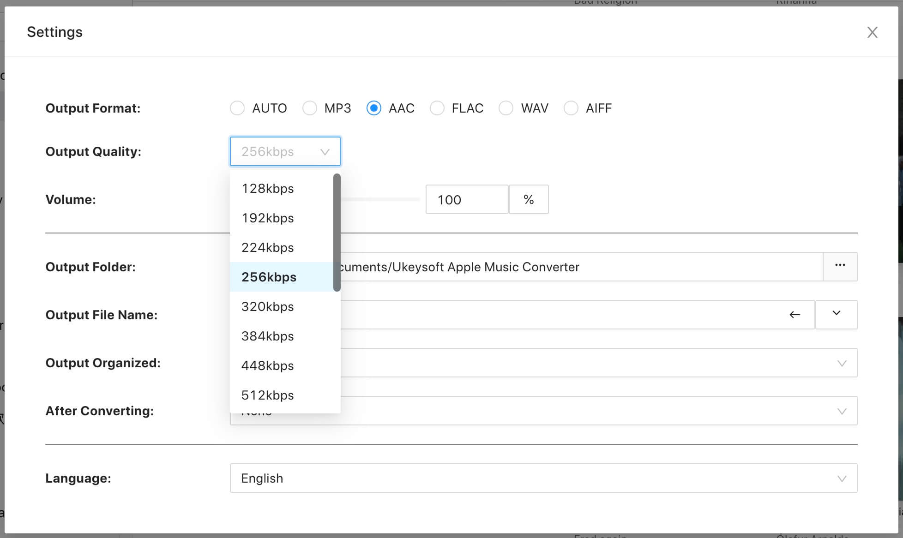Select the AUTO output format radio button
903x538 pixels.
(x=237, y=108)
